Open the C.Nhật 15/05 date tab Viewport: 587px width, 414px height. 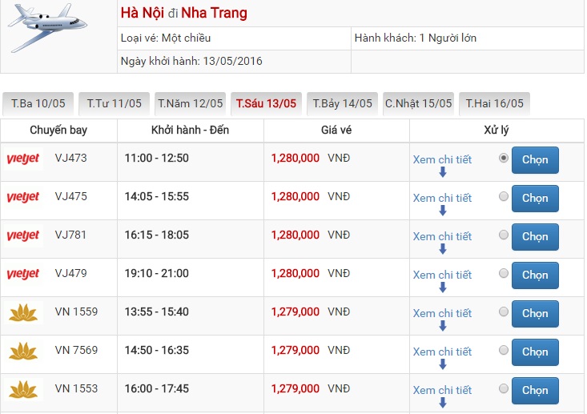418,103
